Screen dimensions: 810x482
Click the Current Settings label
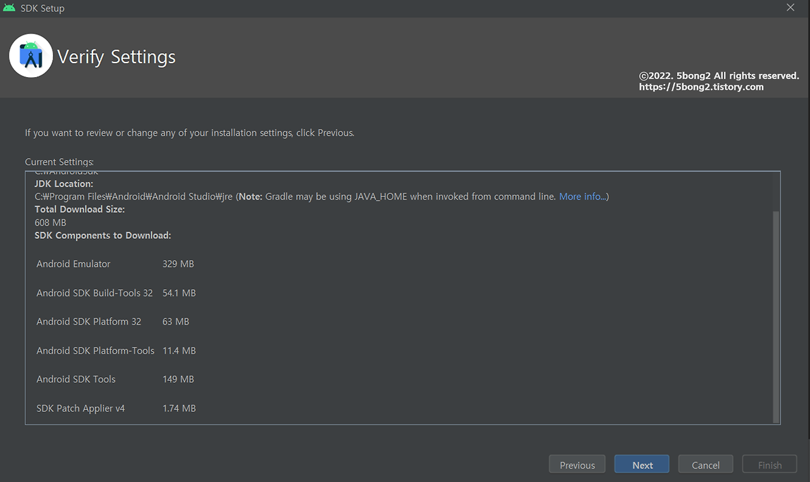59,162
